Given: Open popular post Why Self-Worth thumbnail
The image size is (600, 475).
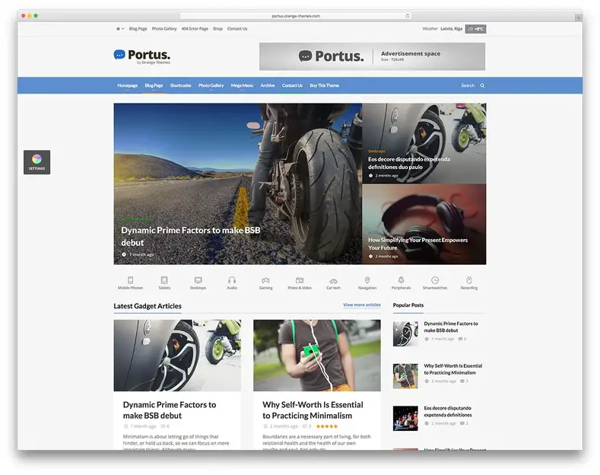Looking at the screenshot, I should point(405,376).
